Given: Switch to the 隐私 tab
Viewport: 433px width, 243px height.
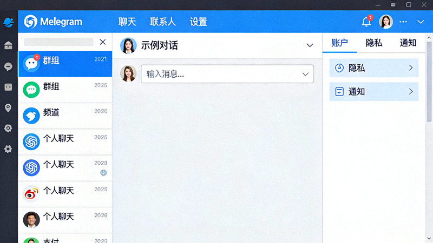Looking at the screenshot, I should [373, 43].
